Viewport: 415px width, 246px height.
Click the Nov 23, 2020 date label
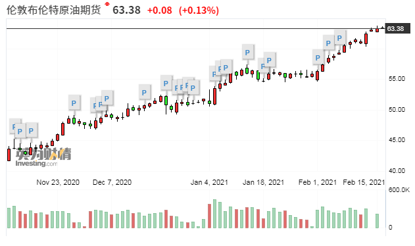[x=58, y=182]
